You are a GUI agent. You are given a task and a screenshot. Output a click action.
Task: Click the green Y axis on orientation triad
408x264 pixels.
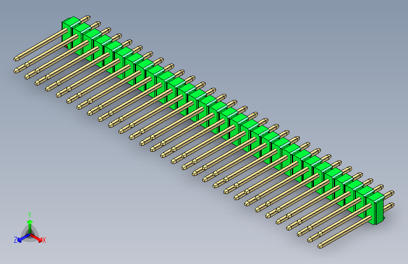coord(30,226)
